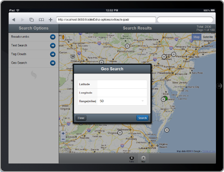Expand the Tag Clouds option arrow
Viewport: 224px width, 172px height.
pos(53,54)
